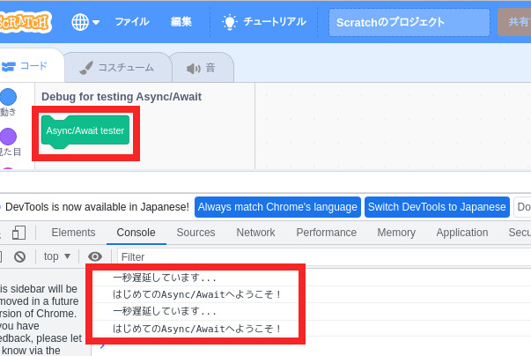Open the Elements DevTools tab

click(x=73, y=233)
